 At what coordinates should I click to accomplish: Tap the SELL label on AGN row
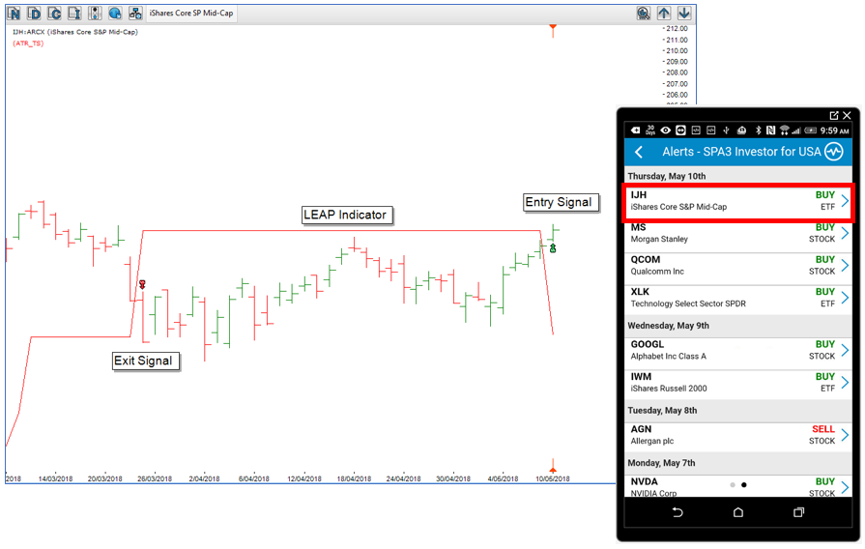pyautogui.click(x=823, y=429)
